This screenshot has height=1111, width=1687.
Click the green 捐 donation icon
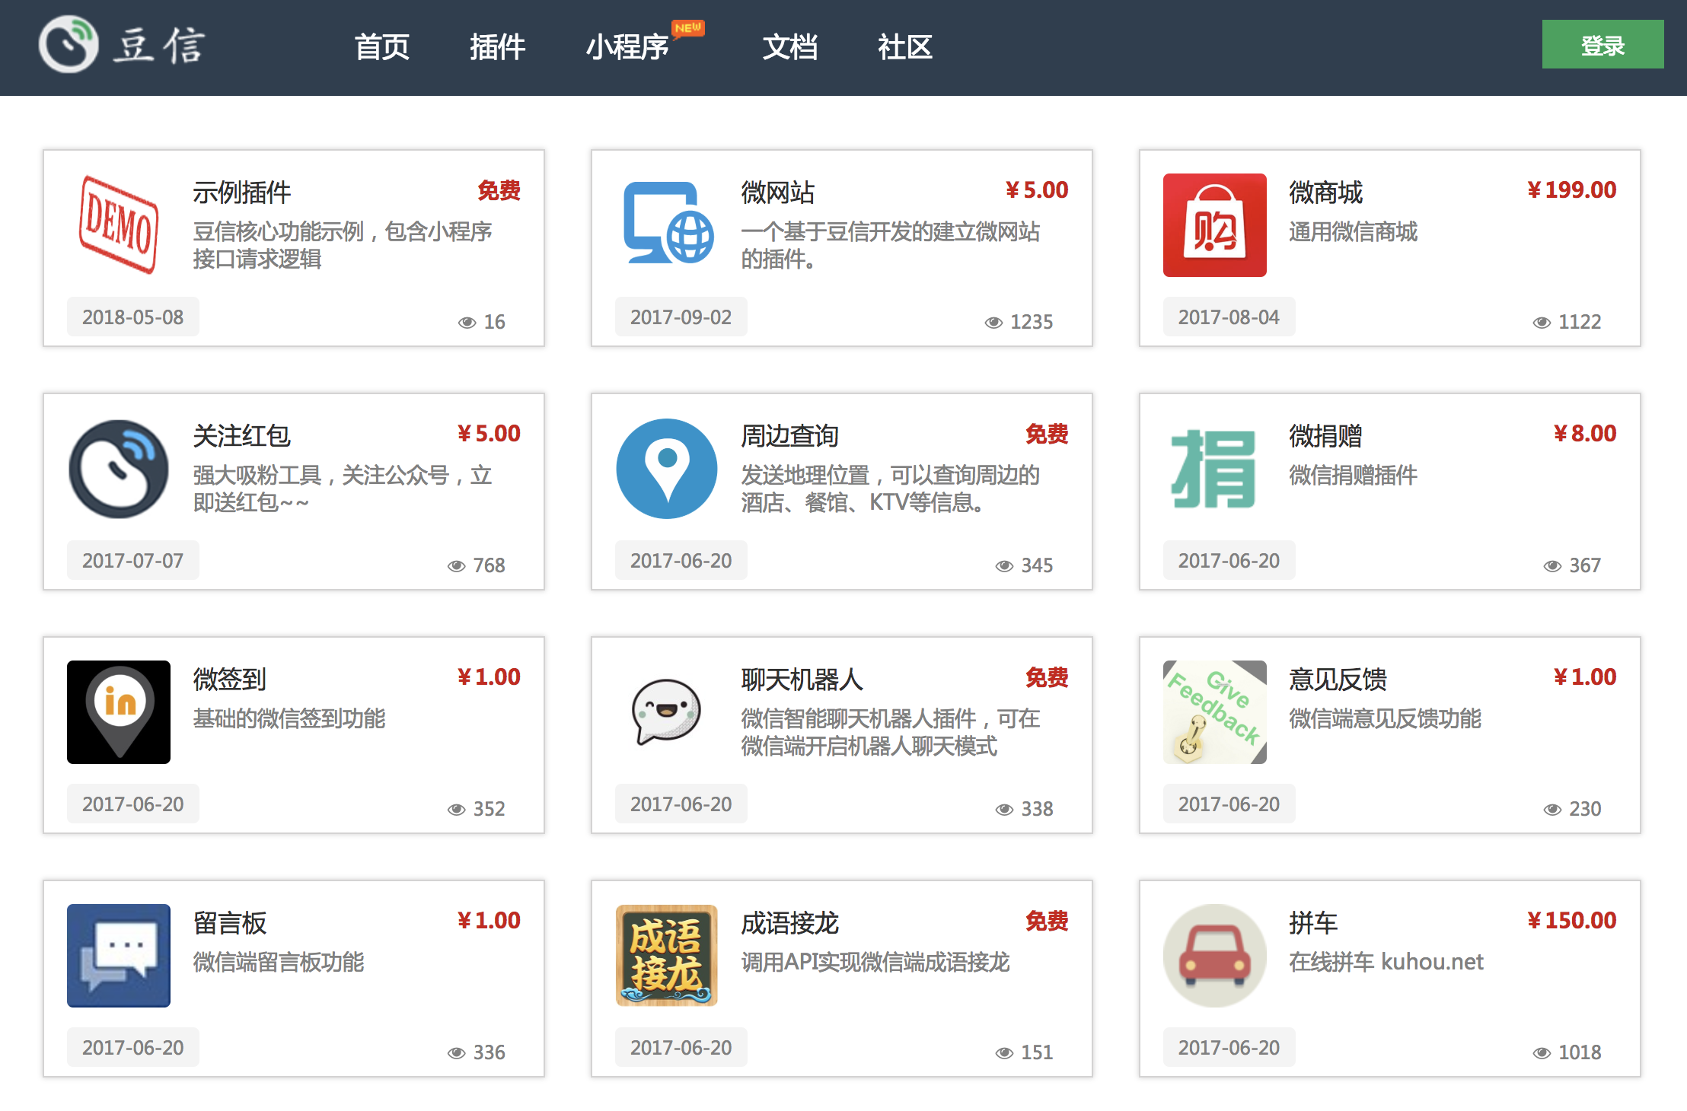click(1214, 468)
